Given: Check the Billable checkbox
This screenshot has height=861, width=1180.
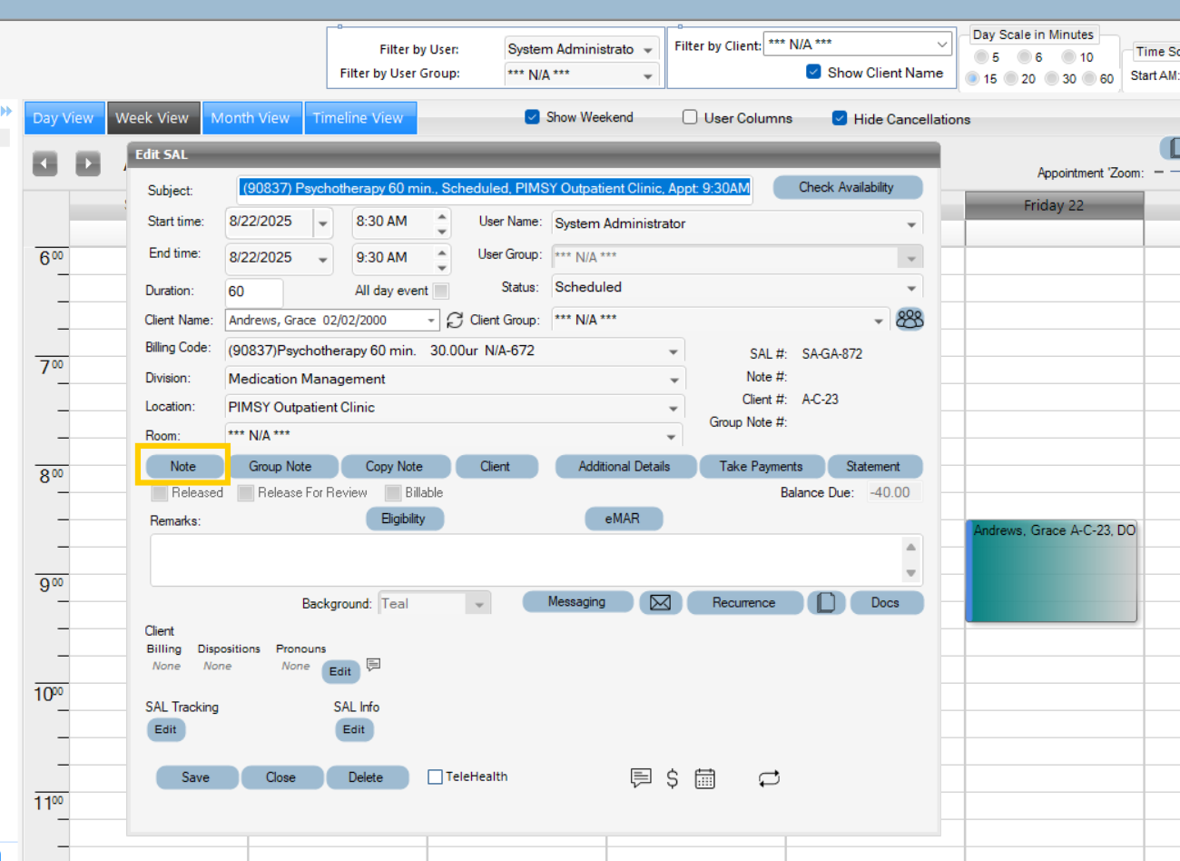Looking at the screenshot, I should [x=392, y=492].
